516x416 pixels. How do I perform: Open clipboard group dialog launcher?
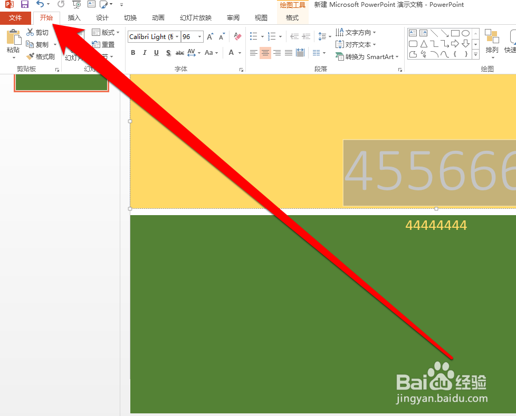click(58, 70)
